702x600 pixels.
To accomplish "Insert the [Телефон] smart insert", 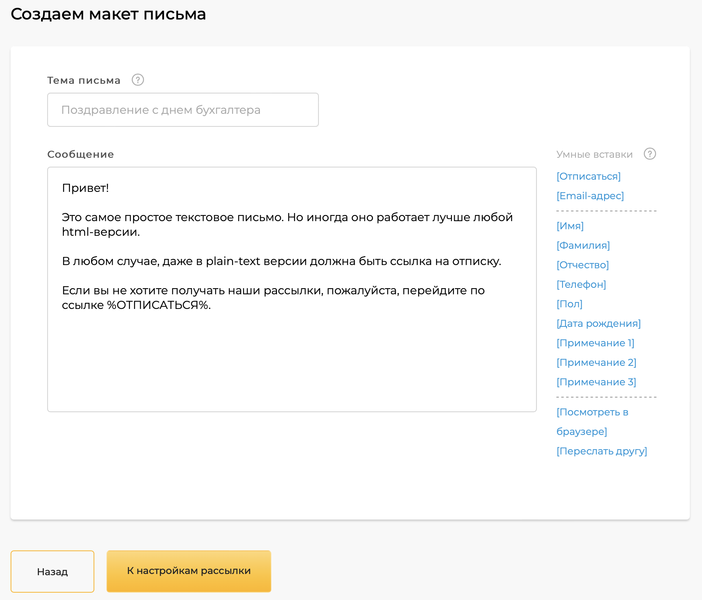I will 581,284.
